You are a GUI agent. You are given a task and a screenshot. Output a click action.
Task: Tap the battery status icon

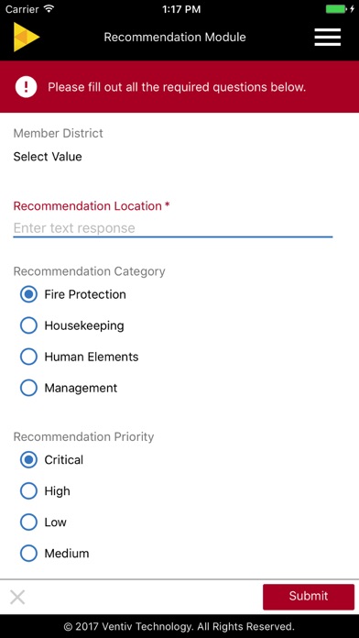tap(337, 9)
